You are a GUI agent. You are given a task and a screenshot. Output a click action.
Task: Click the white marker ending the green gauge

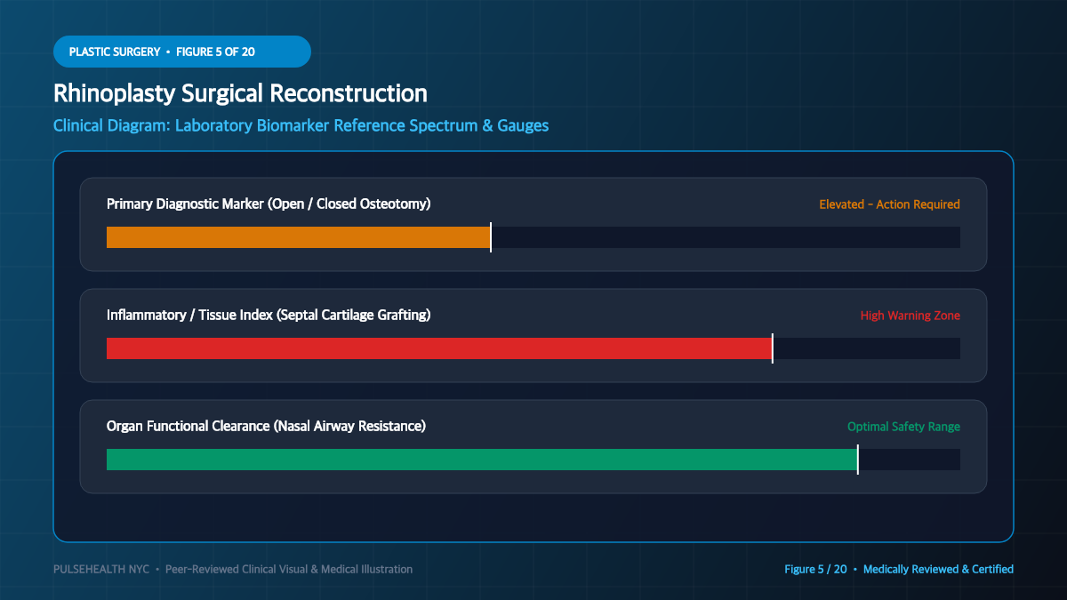tap(858, 460)
